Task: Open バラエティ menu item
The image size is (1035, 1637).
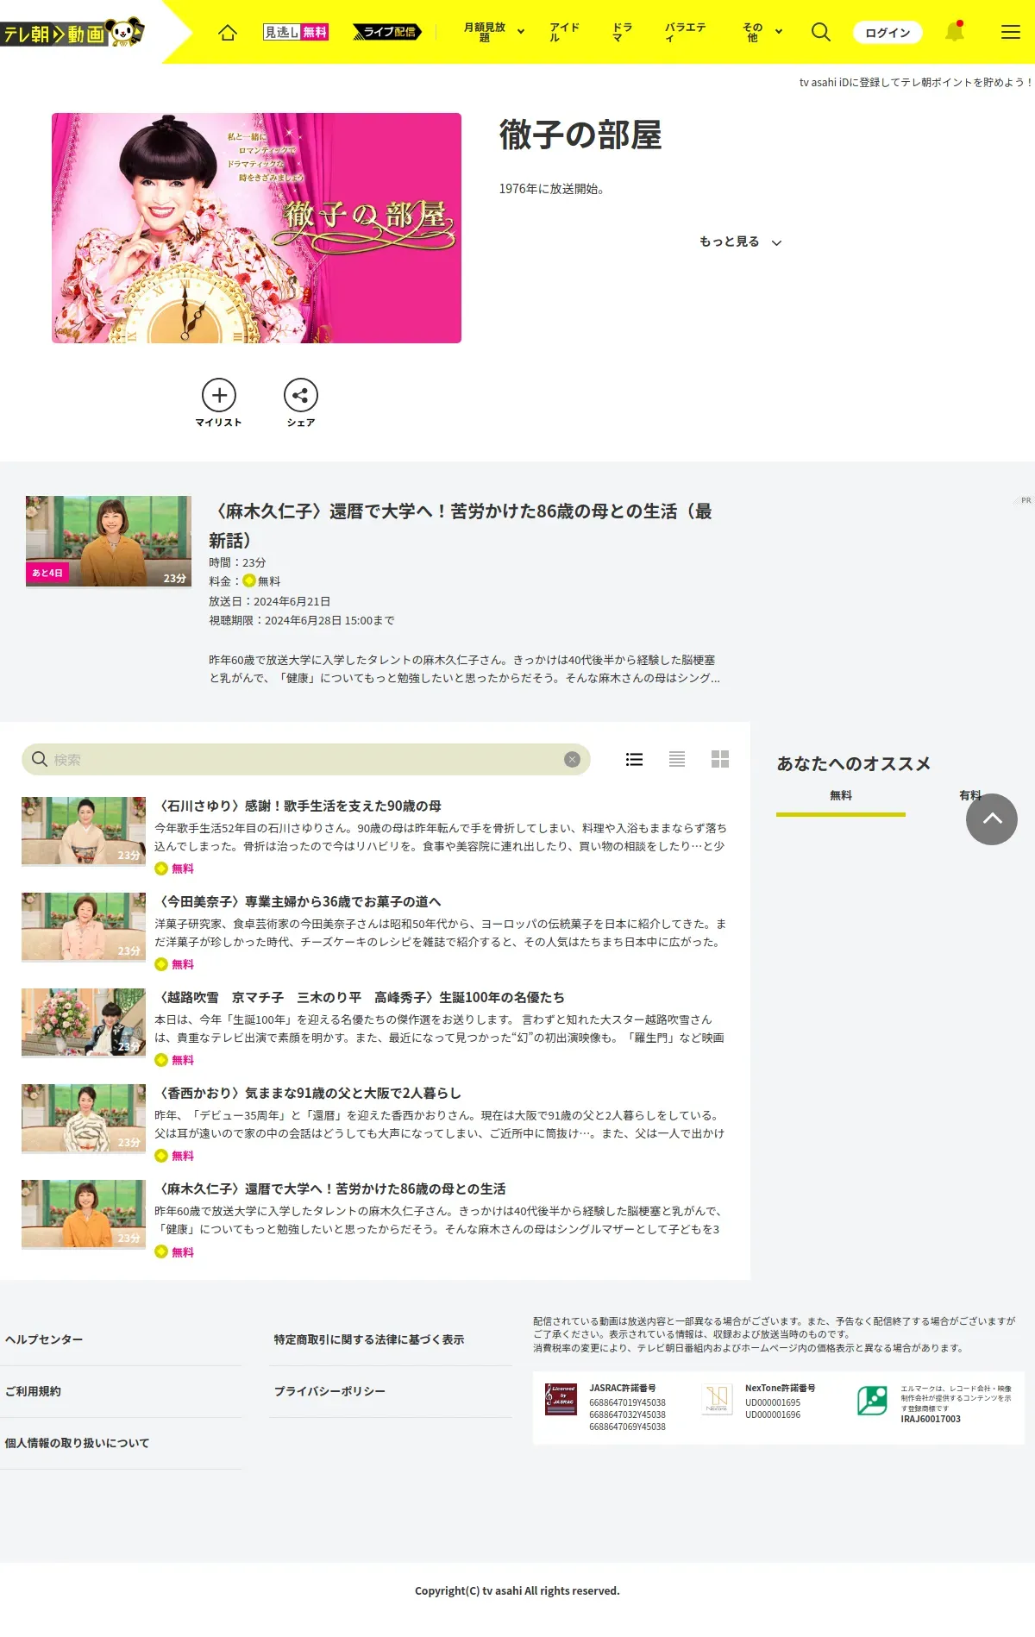Action: pos(686,32)
